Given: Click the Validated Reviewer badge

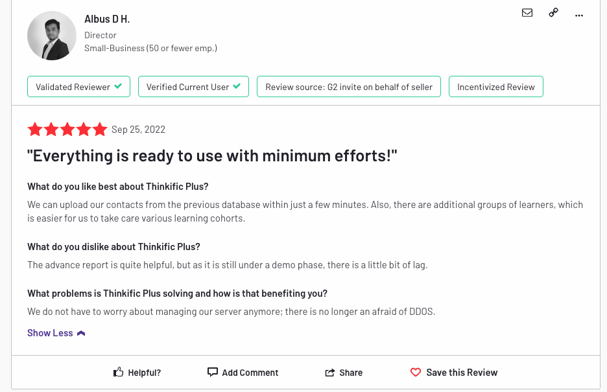Looking at the screenshot, I should coord(78,87).
